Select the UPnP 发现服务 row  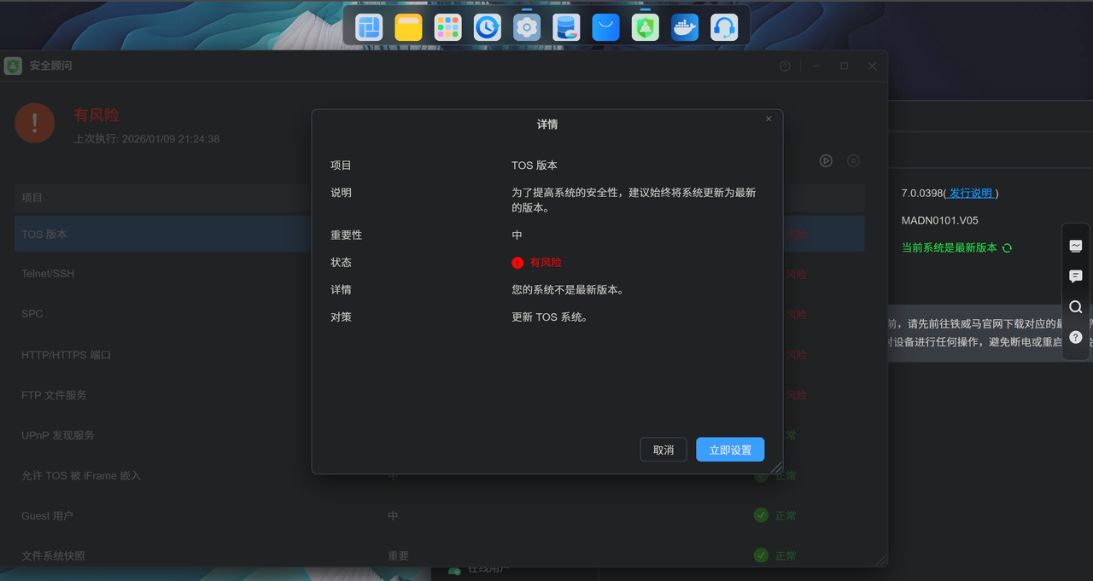440,435
